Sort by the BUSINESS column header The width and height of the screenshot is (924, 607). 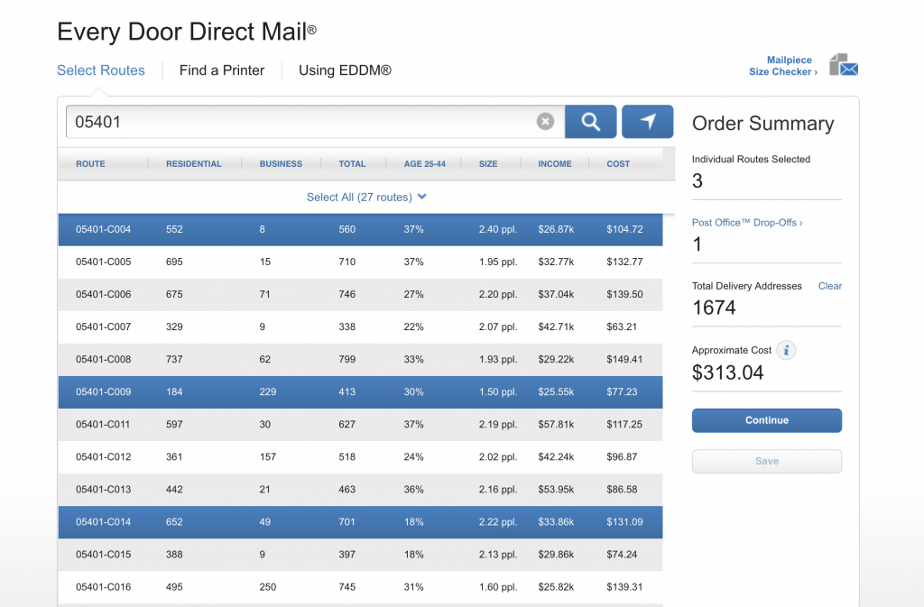pos(281,163)
